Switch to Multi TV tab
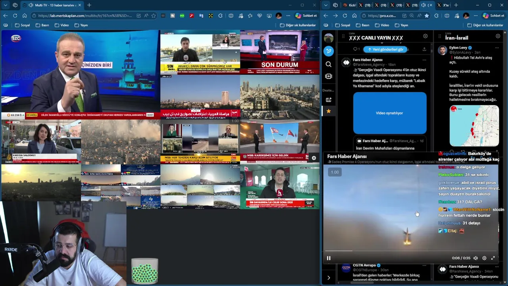Viewport: 508px width, 286px height. [52, 5]
